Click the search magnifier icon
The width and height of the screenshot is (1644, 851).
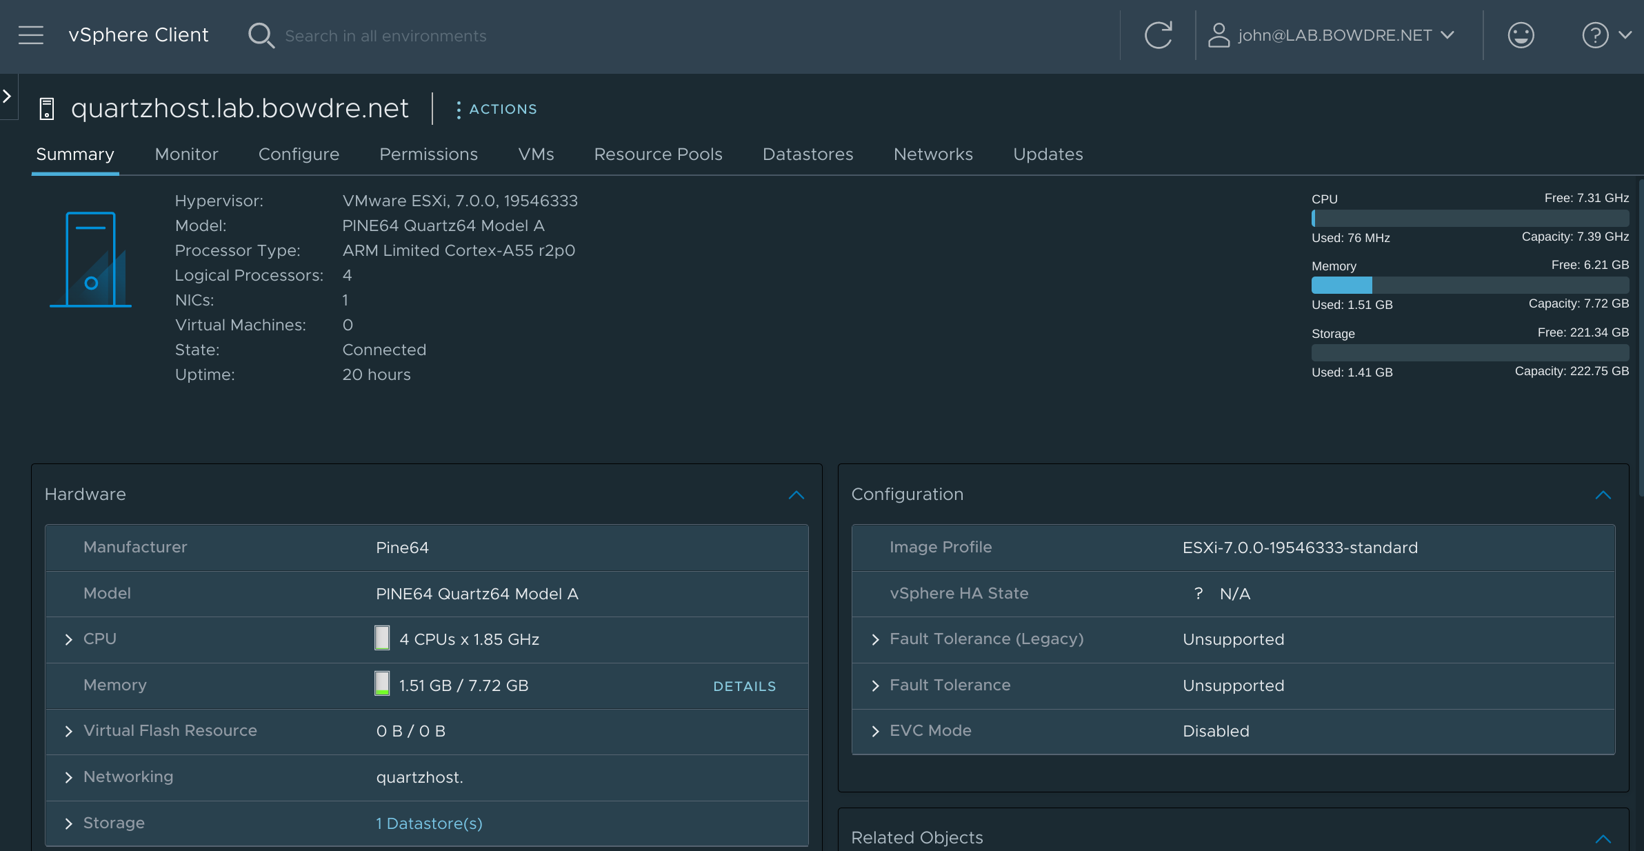click(x=261, y=35)
